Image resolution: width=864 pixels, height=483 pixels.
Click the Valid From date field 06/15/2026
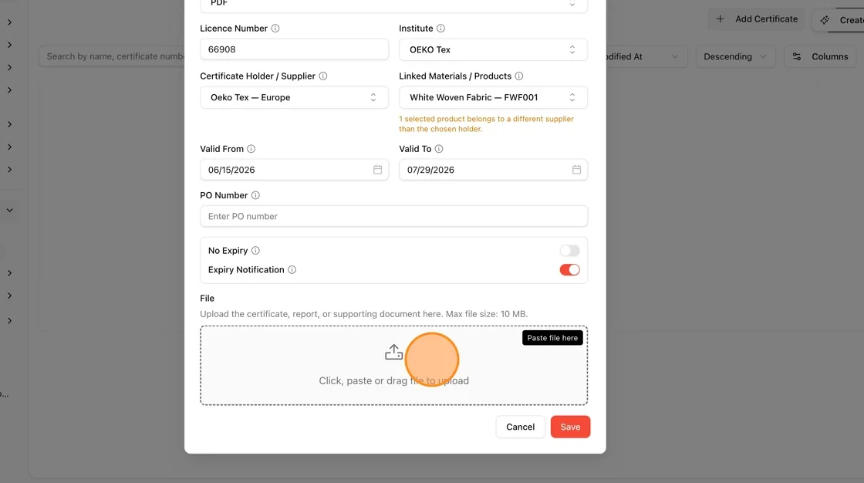point(294,170)
